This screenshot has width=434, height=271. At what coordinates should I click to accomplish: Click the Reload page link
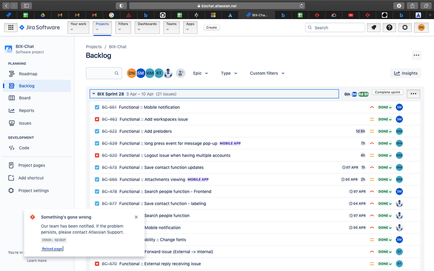pyautogui.click(x=52, y=248)
